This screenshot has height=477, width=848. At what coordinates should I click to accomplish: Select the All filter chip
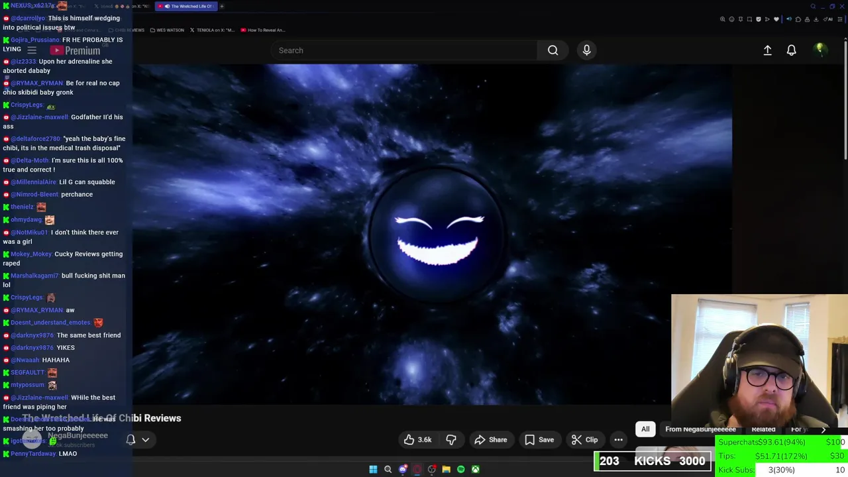[645, 429]
